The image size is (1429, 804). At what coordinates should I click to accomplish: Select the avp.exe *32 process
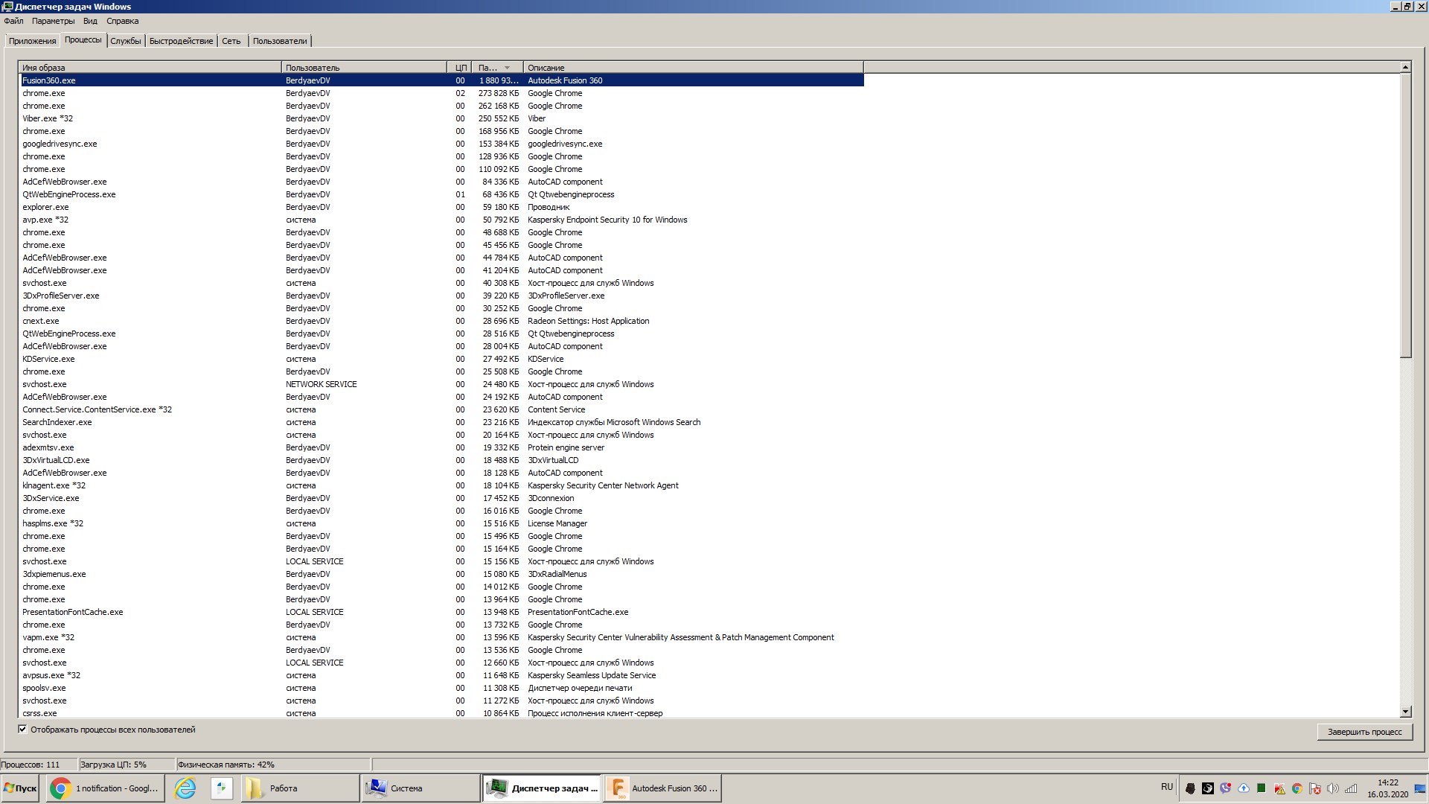(441, 220)
